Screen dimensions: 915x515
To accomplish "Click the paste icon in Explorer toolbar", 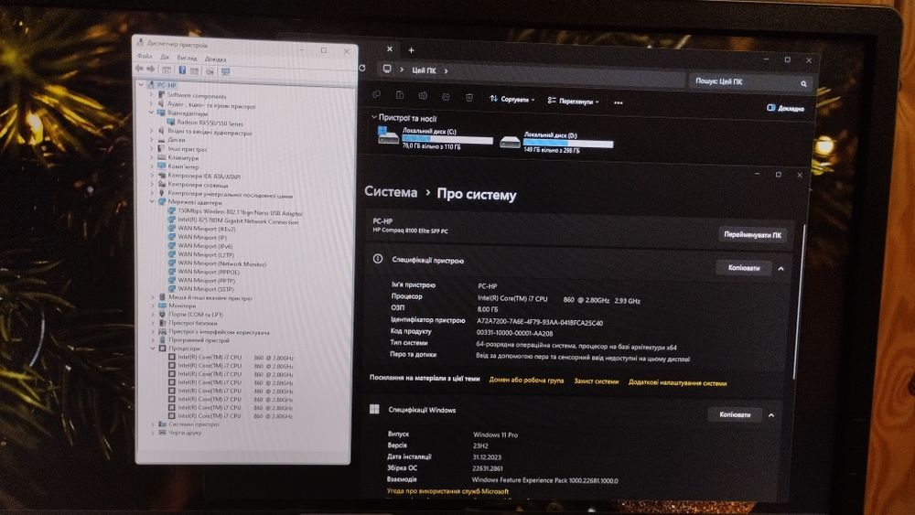I will pyautogui.click(x=400, y=95).
